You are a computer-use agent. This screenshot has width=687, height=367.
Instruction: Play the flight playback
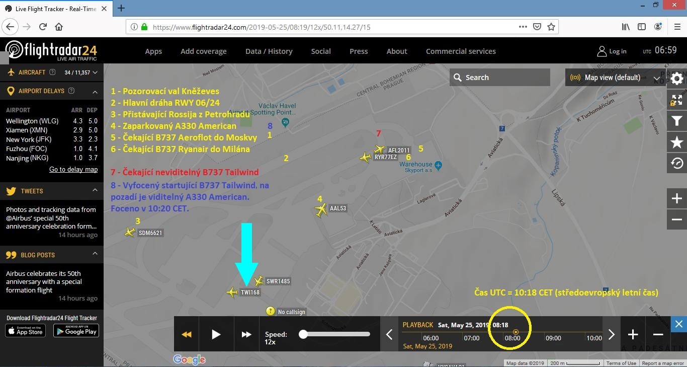click(x=216, y=334)
